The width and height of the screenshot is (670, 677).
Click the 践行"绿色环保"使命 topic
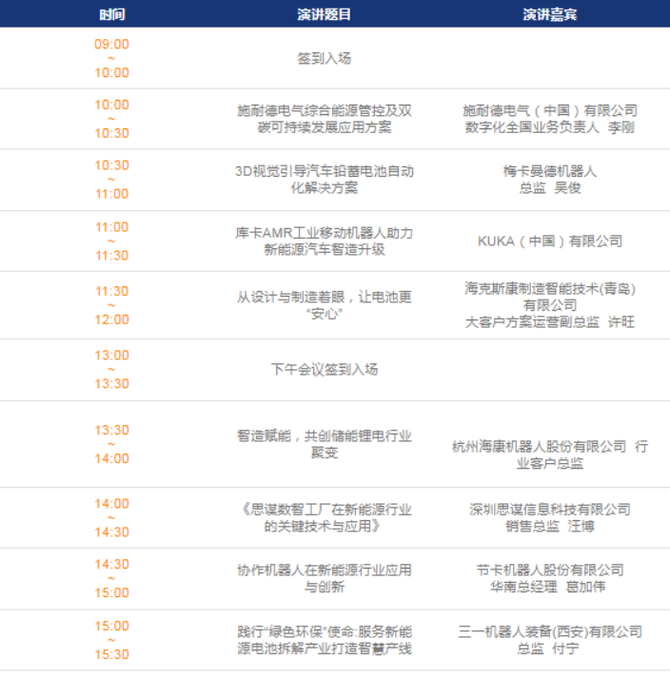coord(325,640)
